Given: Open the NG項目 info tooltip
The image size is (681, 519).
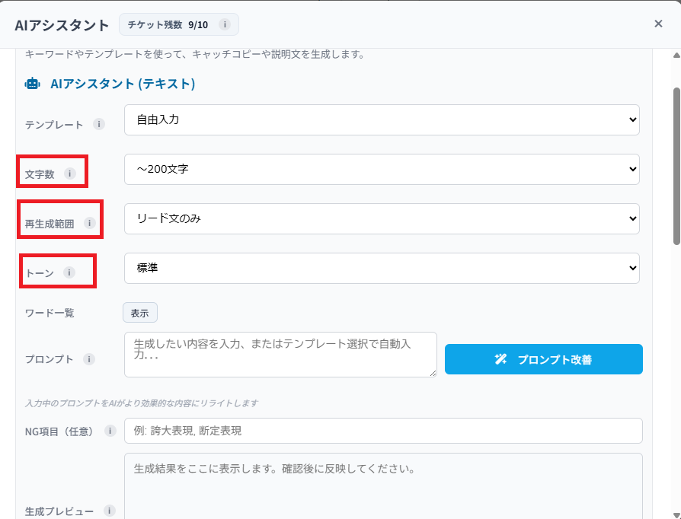Looking at the screenshot, I should point(109,431).
